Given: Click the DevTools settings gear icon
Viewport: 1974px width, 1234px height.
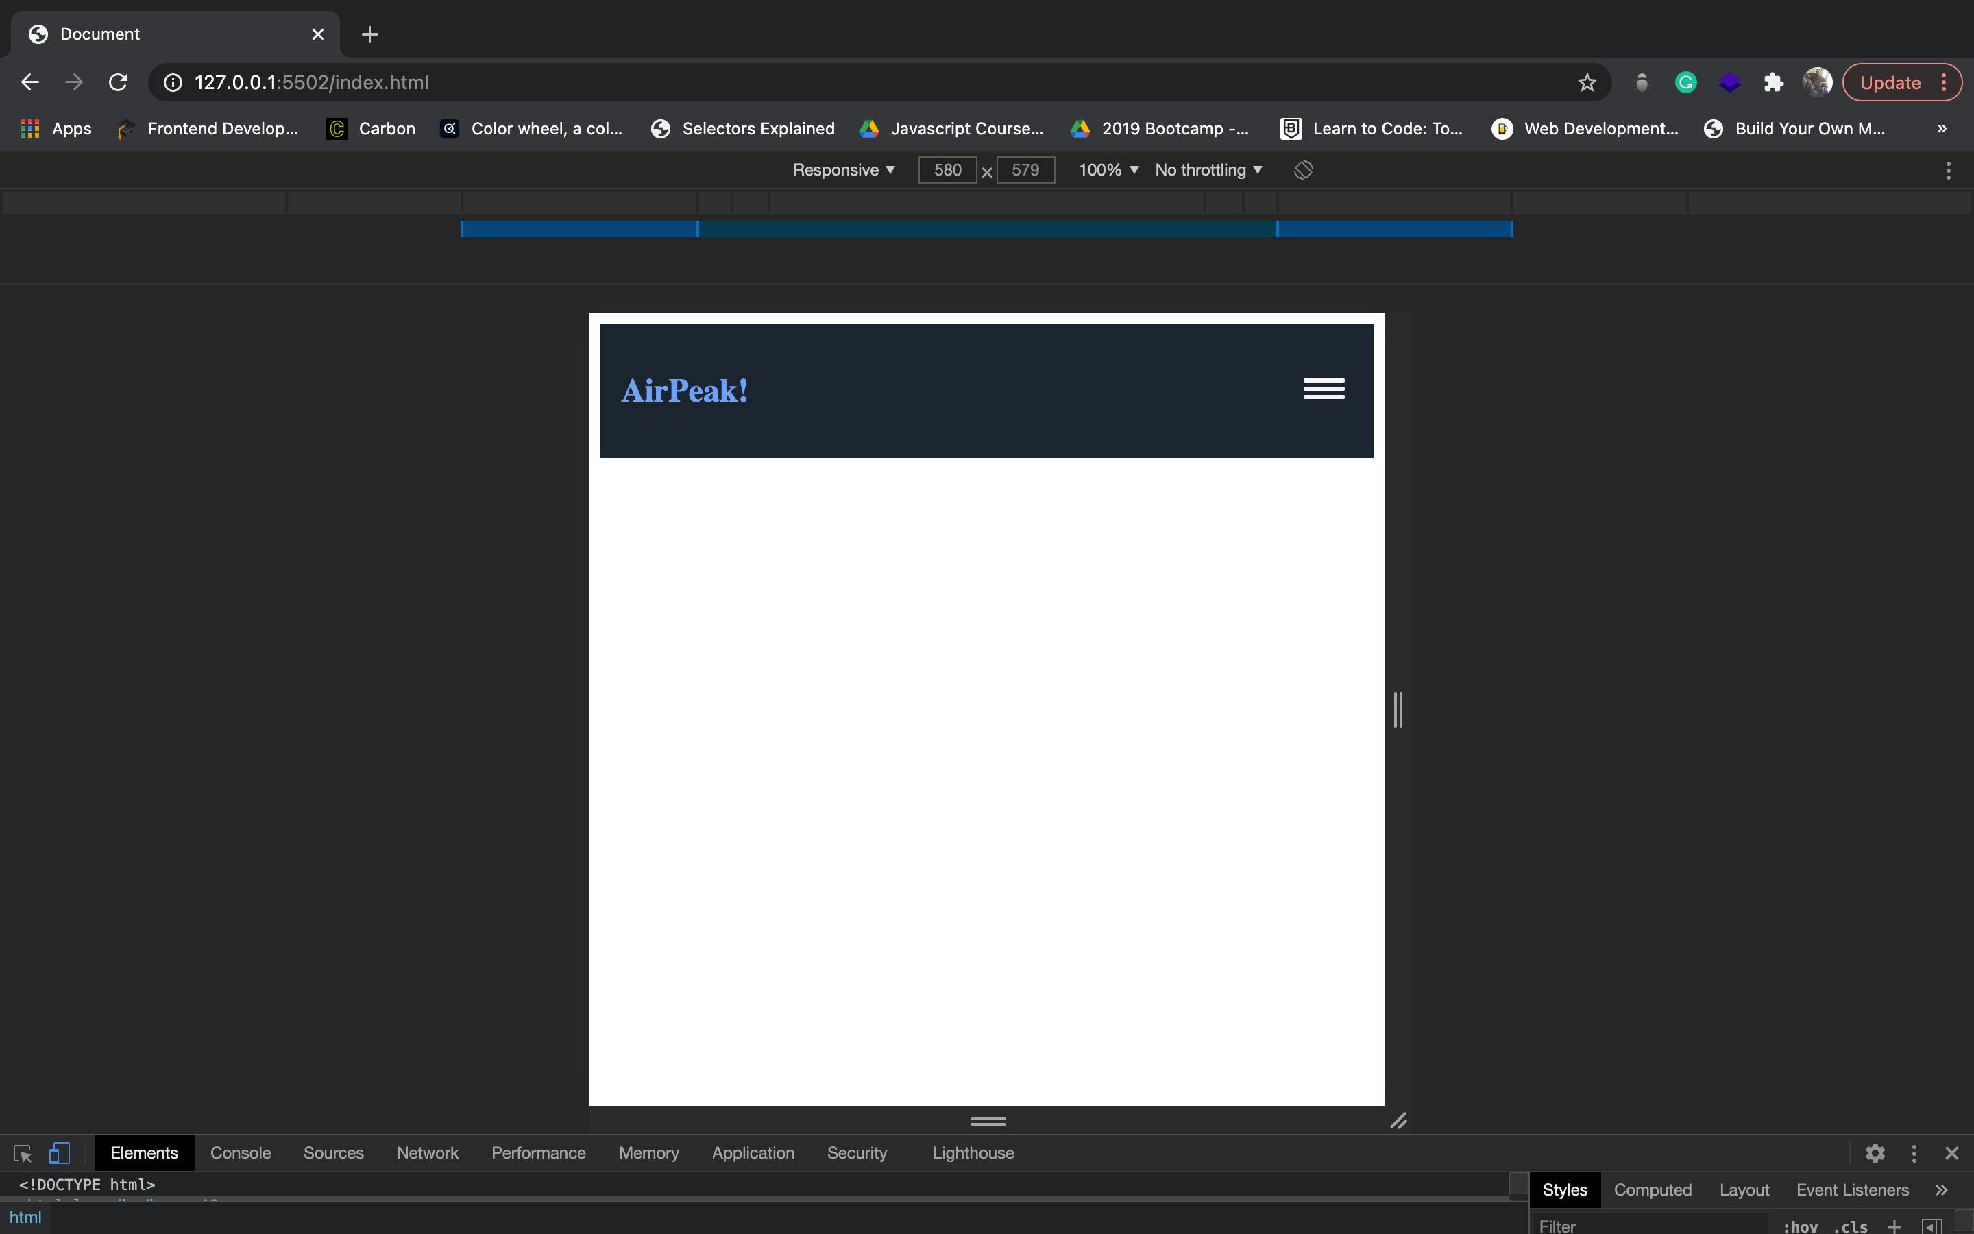Looking at the screenshot, I should click(x=1873, y=1152).
